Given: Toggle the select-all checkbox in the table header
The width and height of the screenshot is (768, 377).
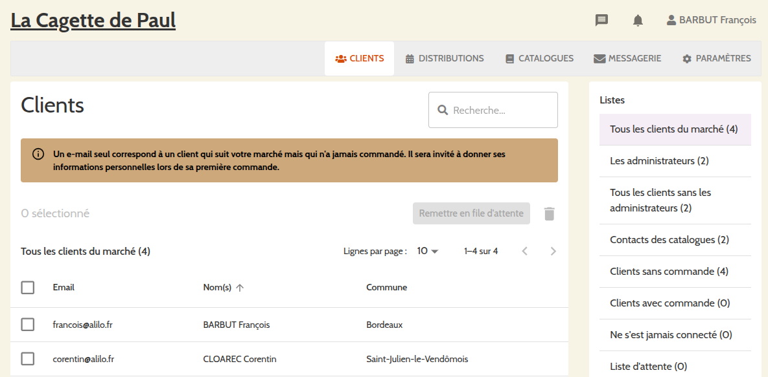Looking at the screenshot, I should (x=27, y=287).
